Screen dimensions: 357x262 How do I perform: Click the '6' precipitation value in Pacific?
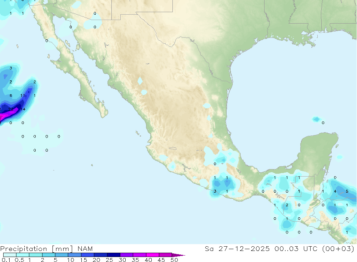(11, 95)
